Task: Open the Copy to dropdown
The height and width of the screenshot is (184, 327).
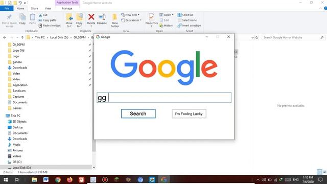Action: point(79,20)
